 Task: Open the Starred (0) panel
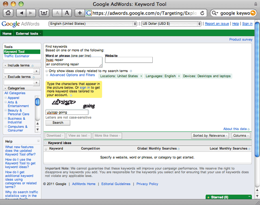click(219, 197)
